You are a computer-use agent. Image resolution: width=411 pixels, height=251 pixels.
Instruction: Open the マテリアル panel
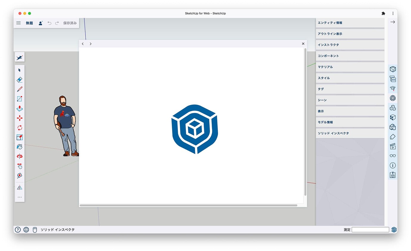pos(334,67)
